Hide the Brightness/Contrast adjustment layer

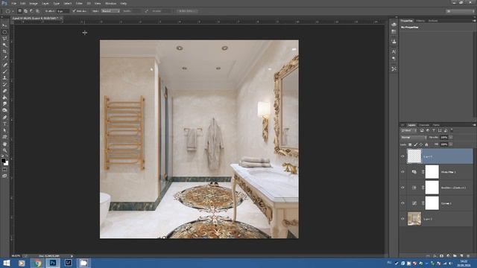tap(402, 188)
